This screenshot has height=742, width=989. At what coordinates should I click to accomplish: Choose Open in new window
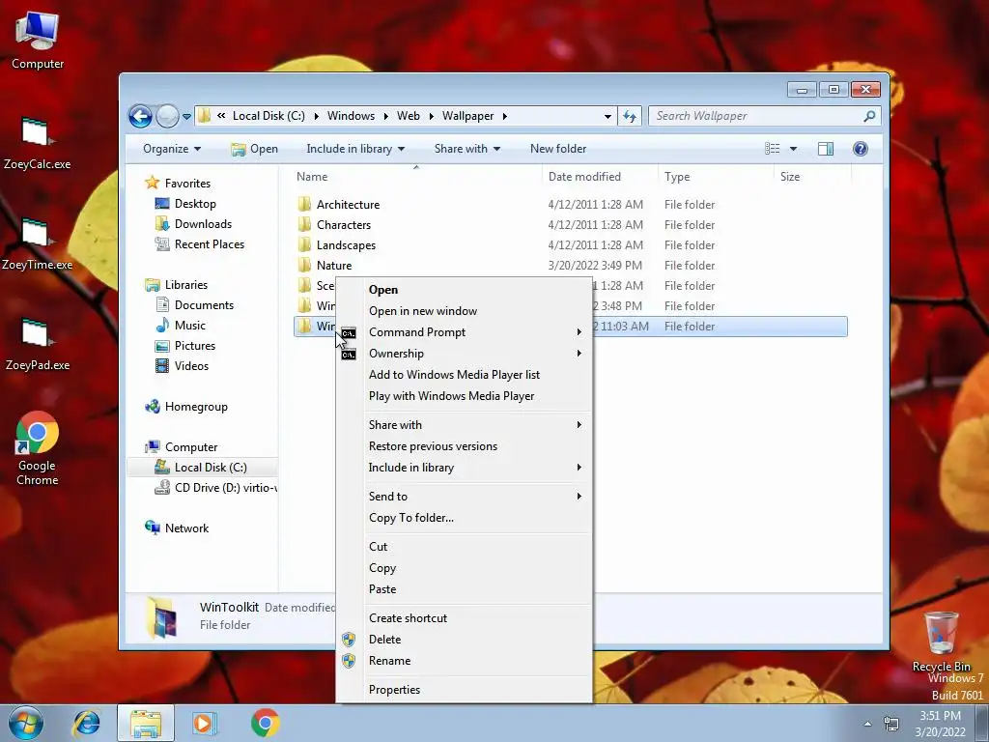pos(465,311)
